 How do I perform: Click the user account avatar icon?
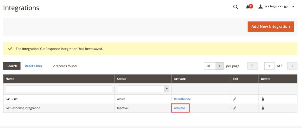point(260,7)
